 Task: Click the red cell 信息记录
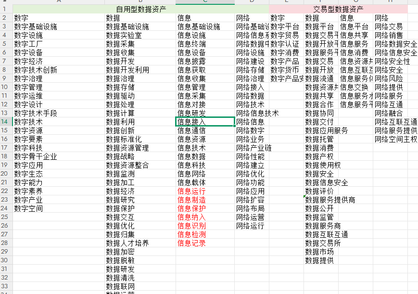205,243
